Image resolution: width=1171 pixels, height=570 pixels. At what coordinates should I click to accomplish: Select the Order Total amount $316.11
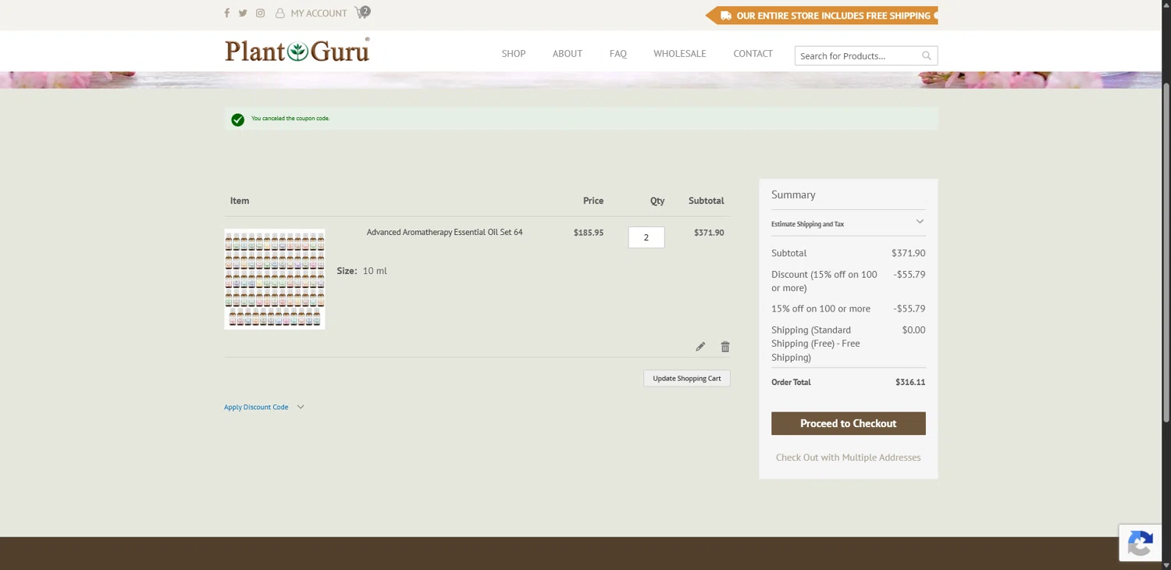910,383
